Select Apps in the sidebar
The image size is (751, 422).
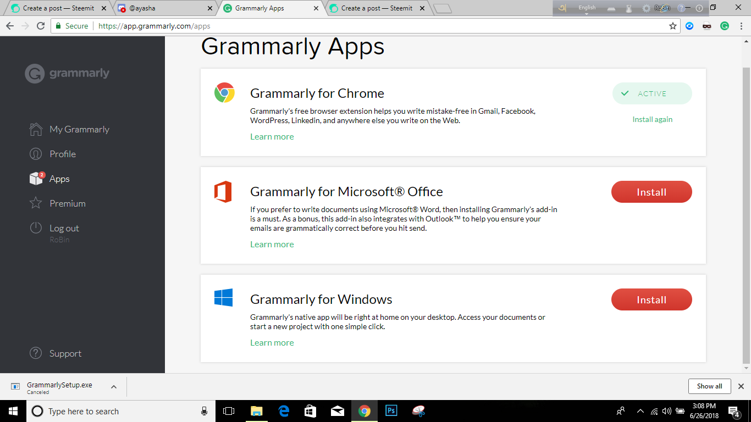coord(59,179)
